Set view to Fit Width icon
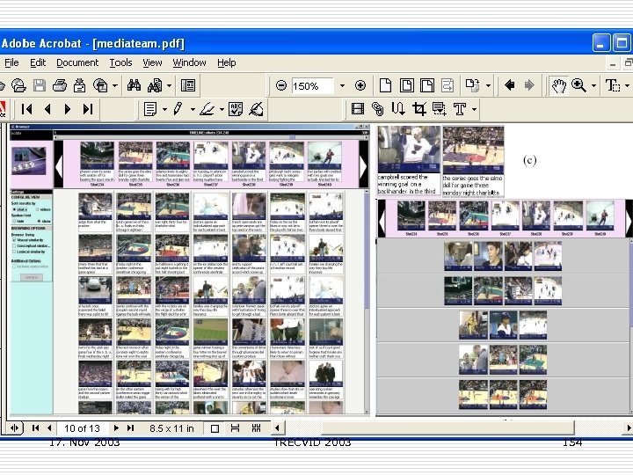 point(427,85)
